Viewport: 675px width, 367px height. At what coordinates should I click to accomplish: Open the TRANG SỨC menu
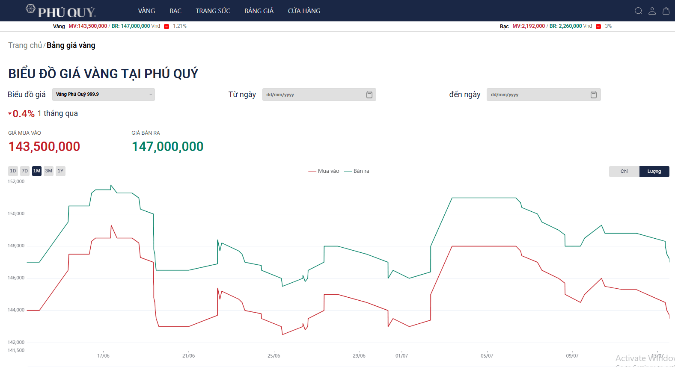pyautogui.click(x=213, y=11)
